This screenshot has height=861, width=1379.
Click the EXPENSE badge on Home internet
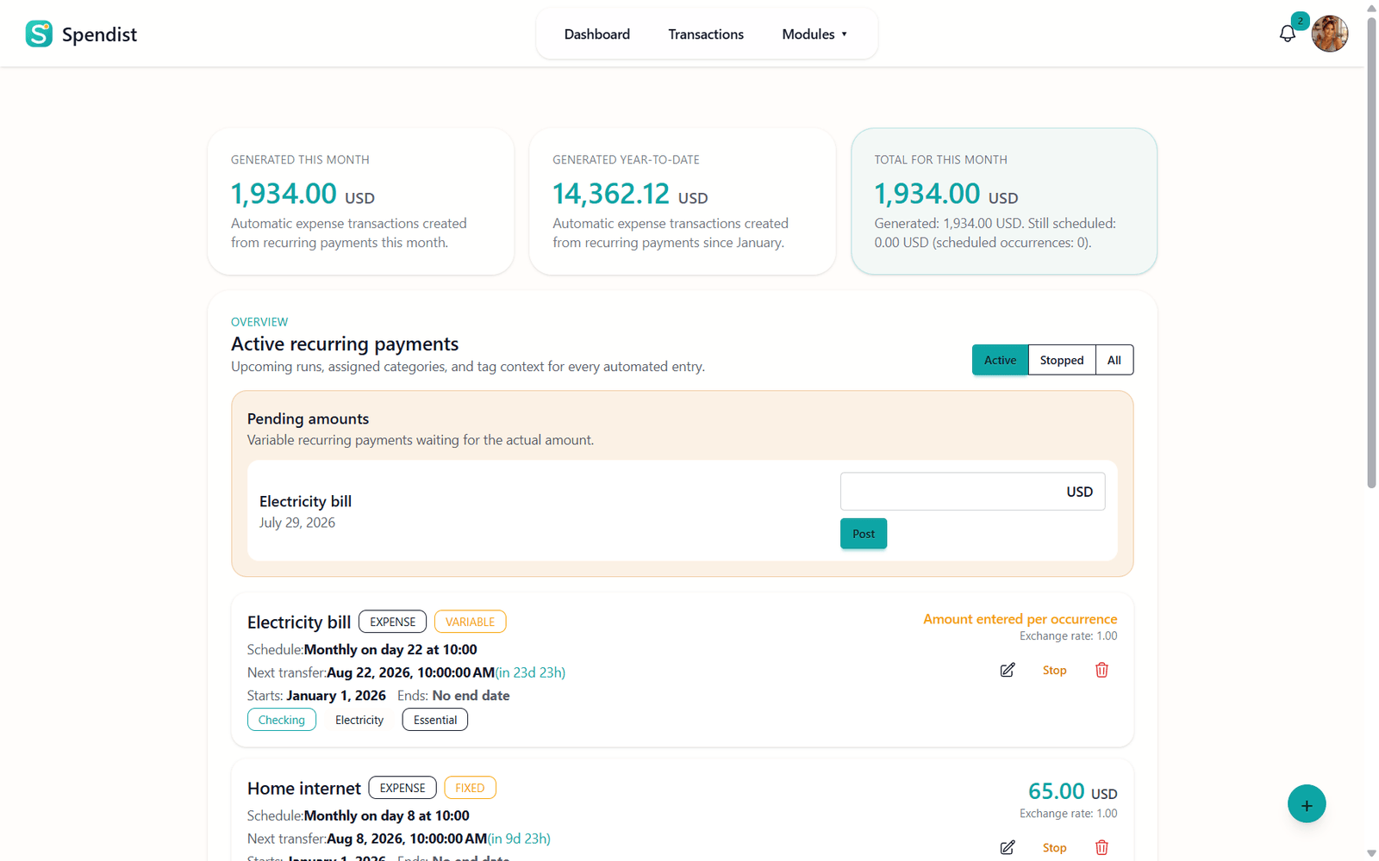pyautogui.click(x=402, y=788)
